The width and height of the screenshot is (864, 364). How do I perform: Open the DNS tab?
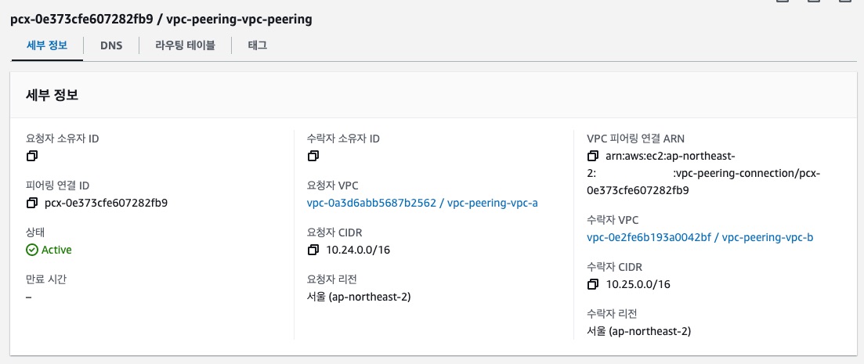111,45
